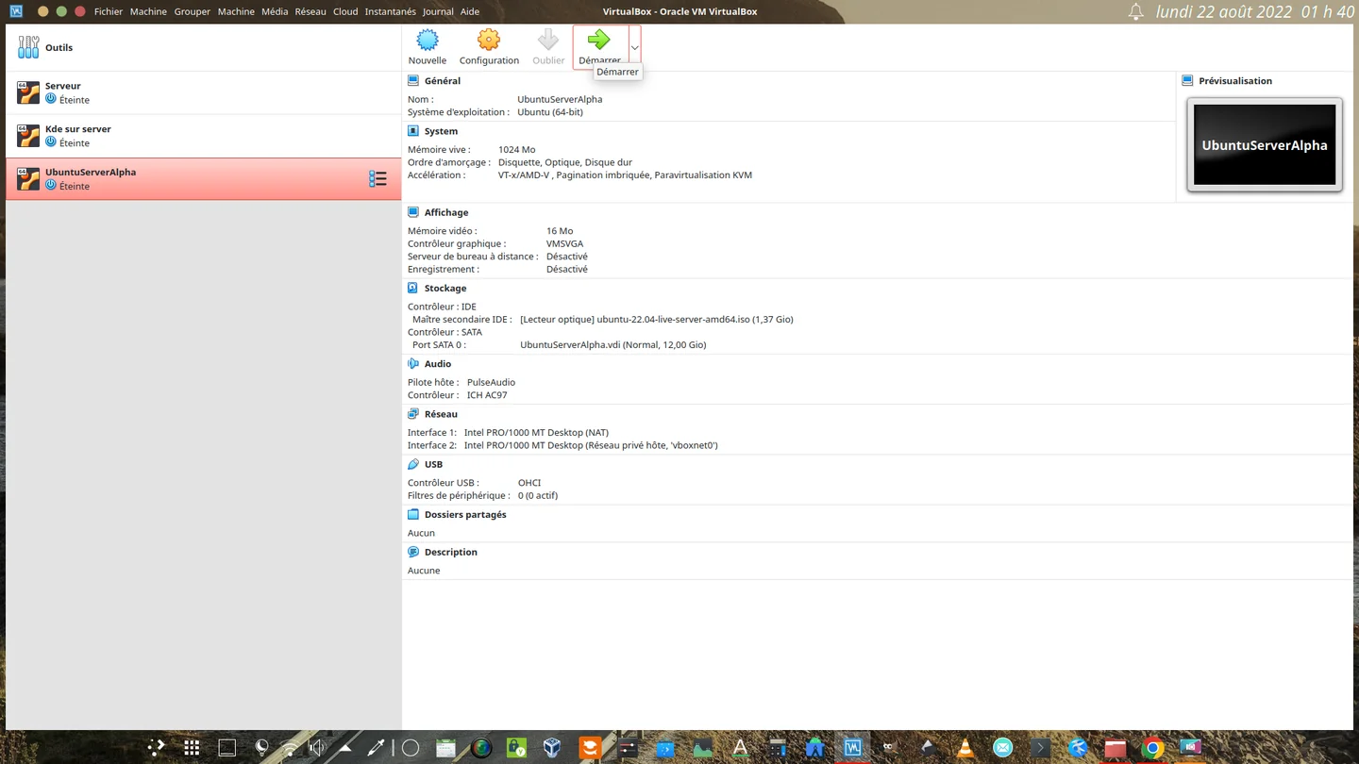Click the VMSVGA graphics controller value
This screenshot has width=1359, height=764.
564,243
